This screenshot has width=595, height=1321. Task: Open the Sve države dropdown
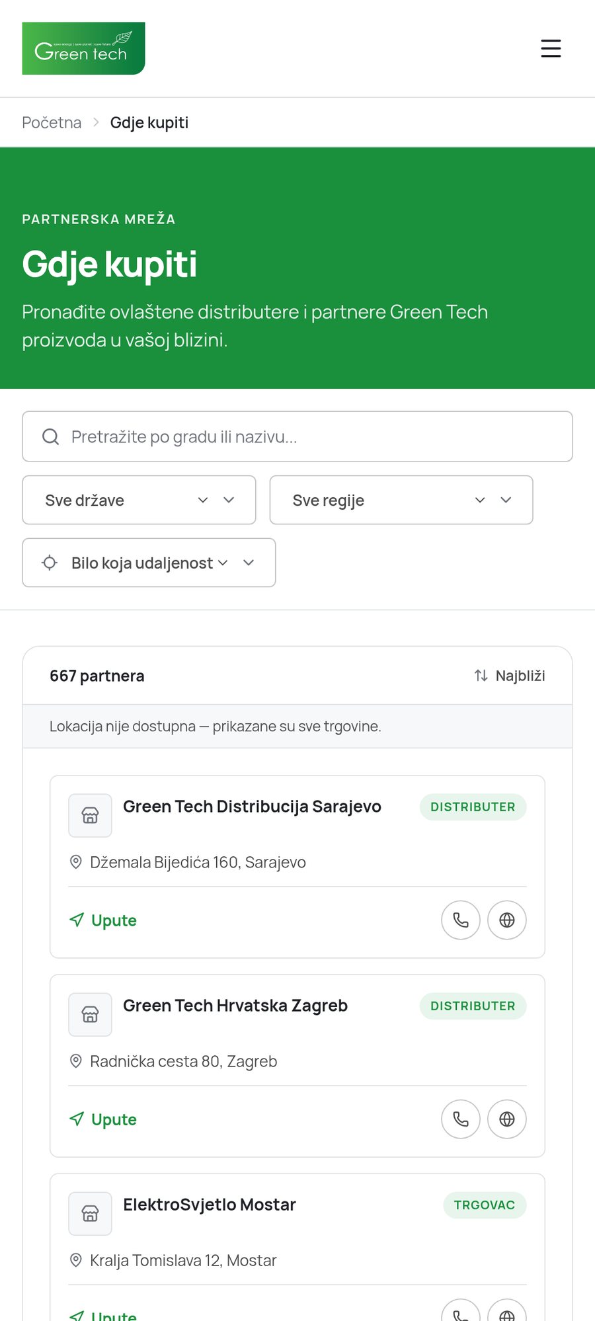pyautogui.click(x=139, y=500)
